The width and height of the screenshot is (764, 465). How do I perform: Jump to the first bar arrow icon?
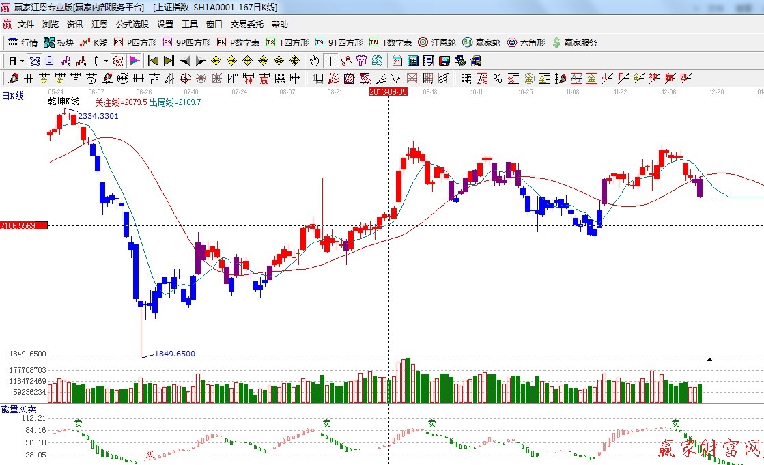click(153, 60)
